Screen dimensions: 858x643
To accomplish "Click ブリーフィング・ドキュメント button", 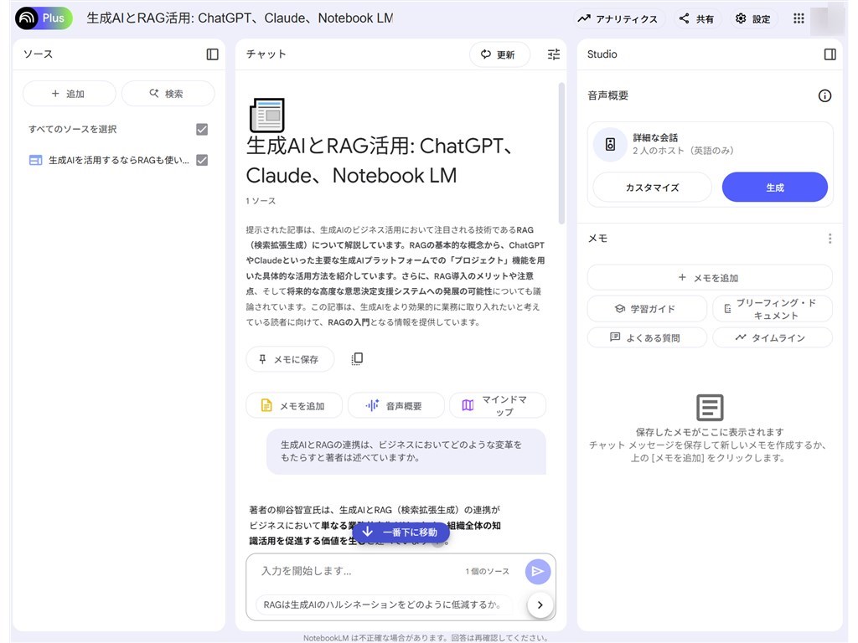I will coord(773,309).
